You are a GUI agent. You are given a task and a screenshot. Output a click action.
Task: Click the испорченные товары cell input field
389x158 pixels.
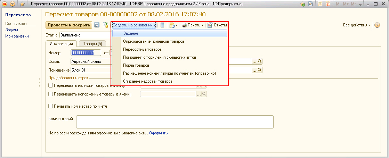click(x=168, y=94)
